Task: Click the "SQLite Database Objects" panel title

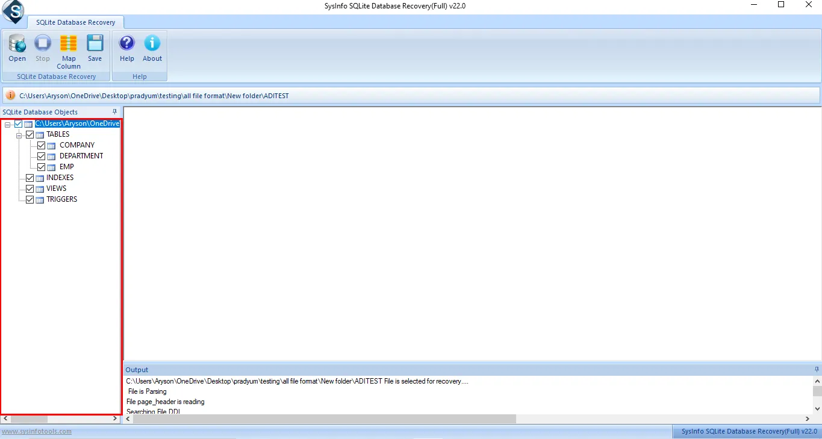Action: click(x=40, y=112)
